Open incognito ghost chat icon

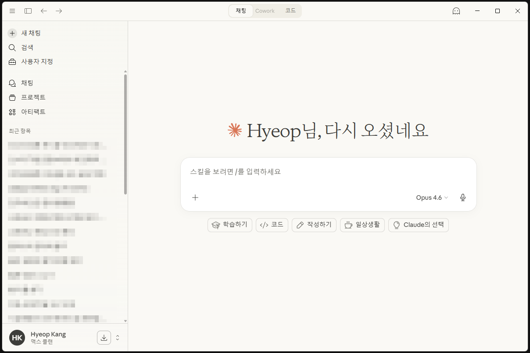(456, 11)
